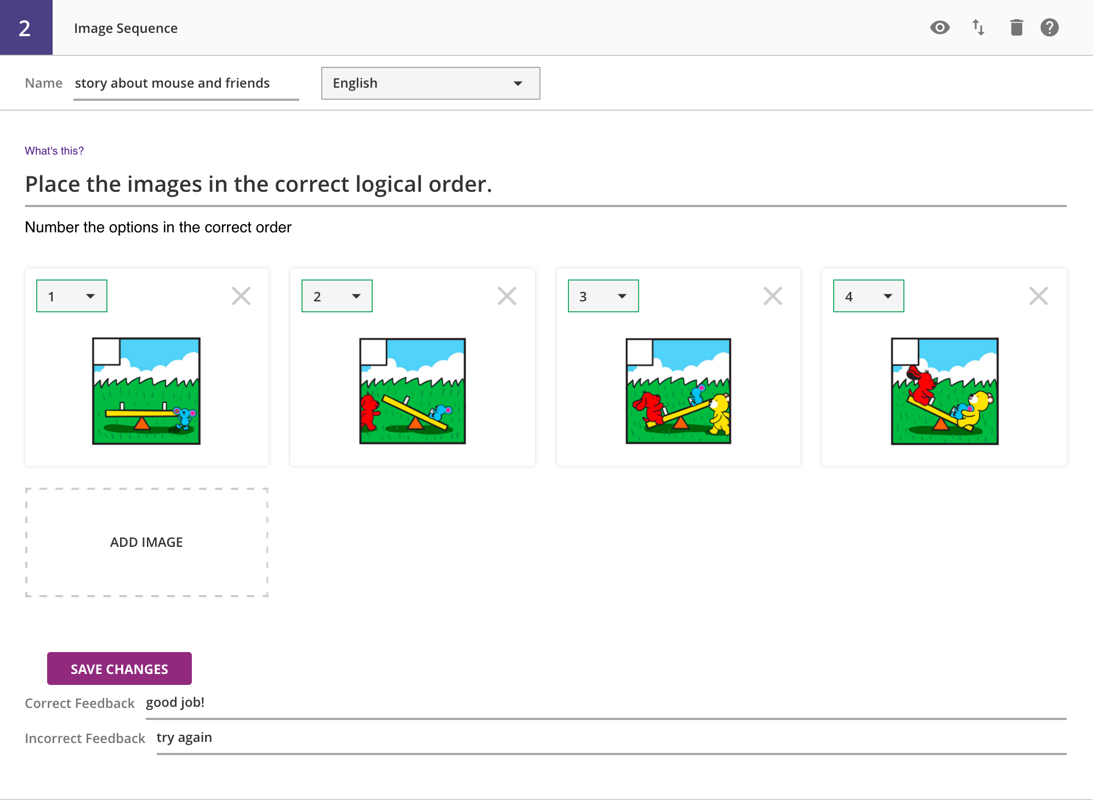The width and height of the screenshot is (1093, 800).
Task: Open order dropdown showing 3
Action: 603,296
